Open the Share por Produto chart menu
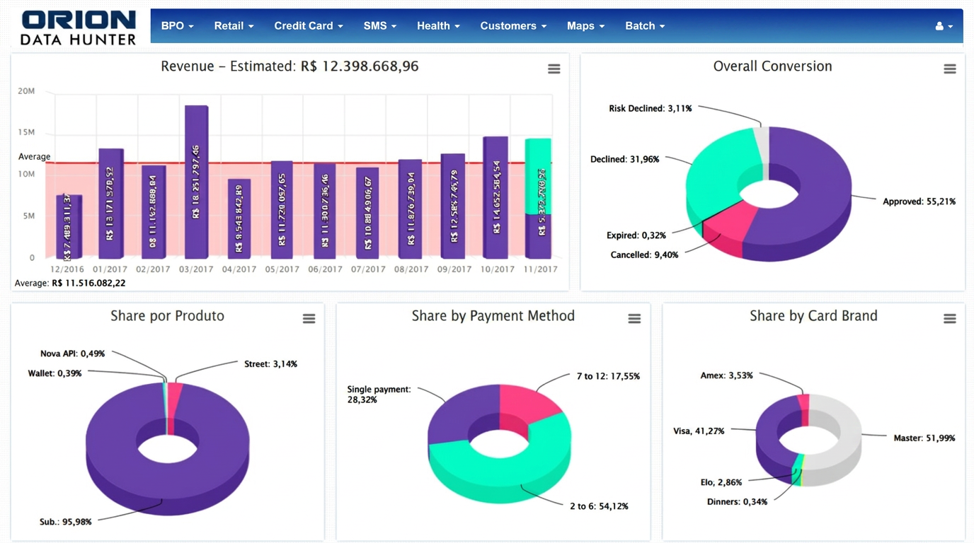Image resolution: width=974 pixels, height=543 pixels. point(309,319)
